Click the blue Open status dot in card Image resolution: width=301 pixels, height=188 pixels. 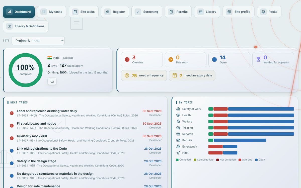tap(214, 60)
